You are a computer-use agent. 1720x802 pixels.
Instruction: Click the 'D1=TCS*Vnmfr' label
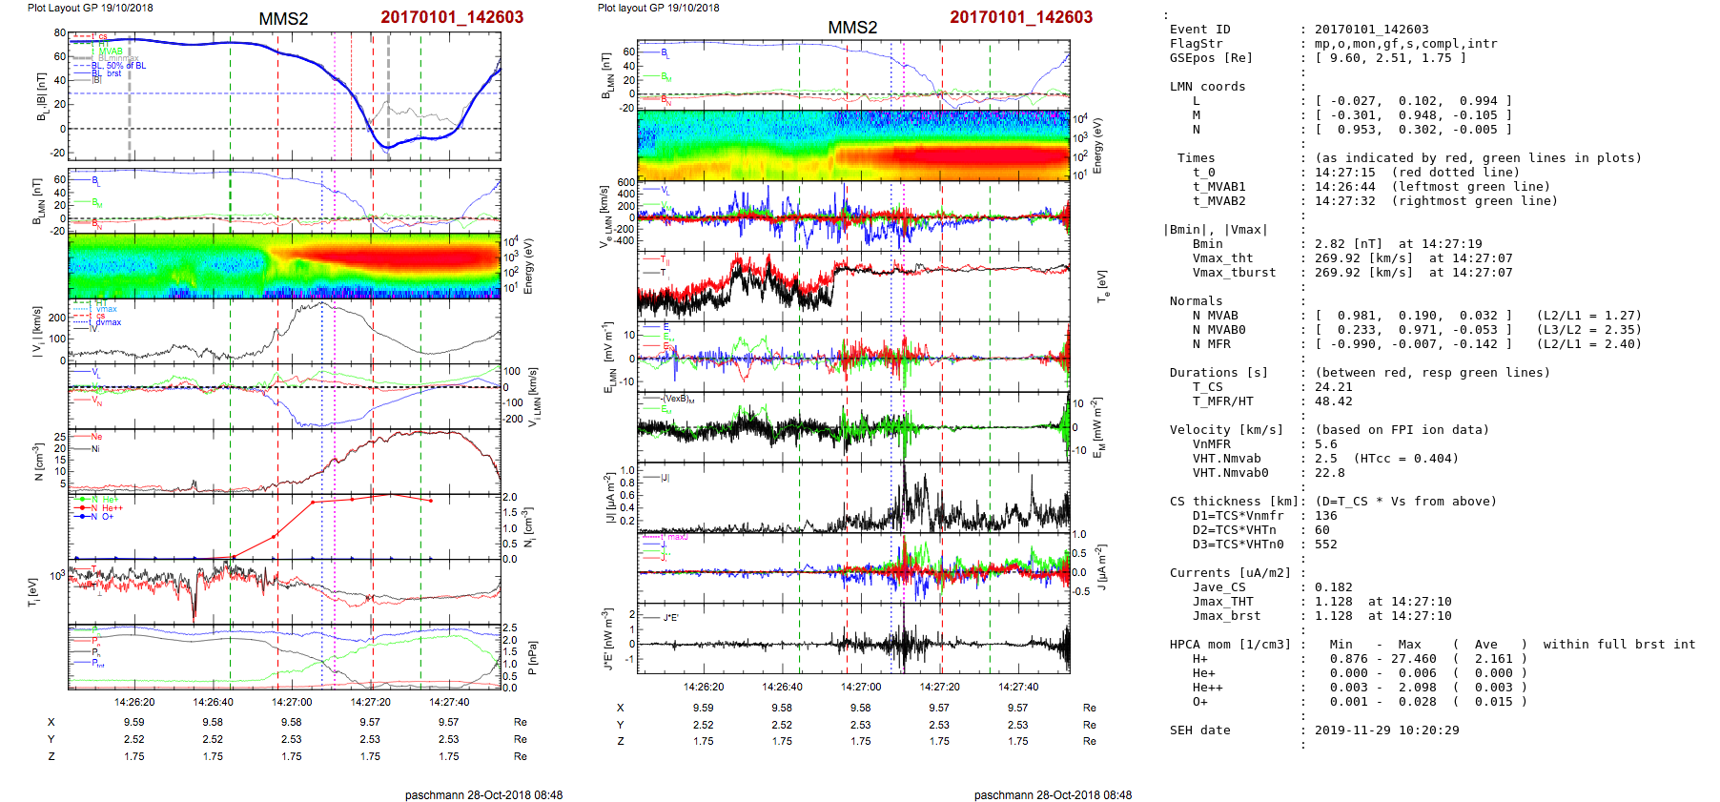[1238, 516]
